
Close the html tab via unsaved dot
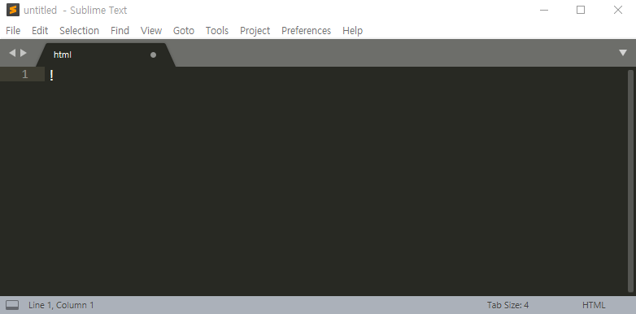[153, 55]
